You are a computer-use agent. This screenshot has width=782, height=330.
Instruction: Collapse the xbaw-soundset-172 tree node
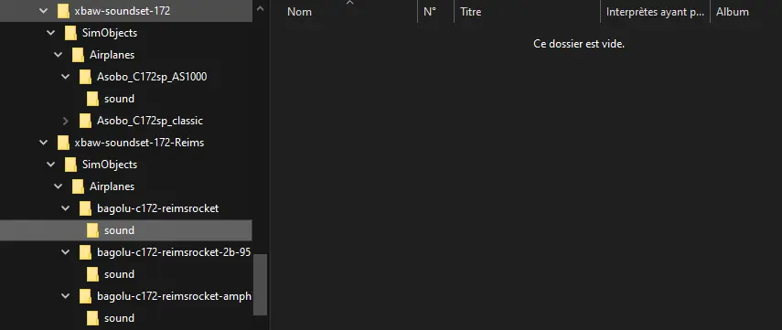[x=43, y=11]
